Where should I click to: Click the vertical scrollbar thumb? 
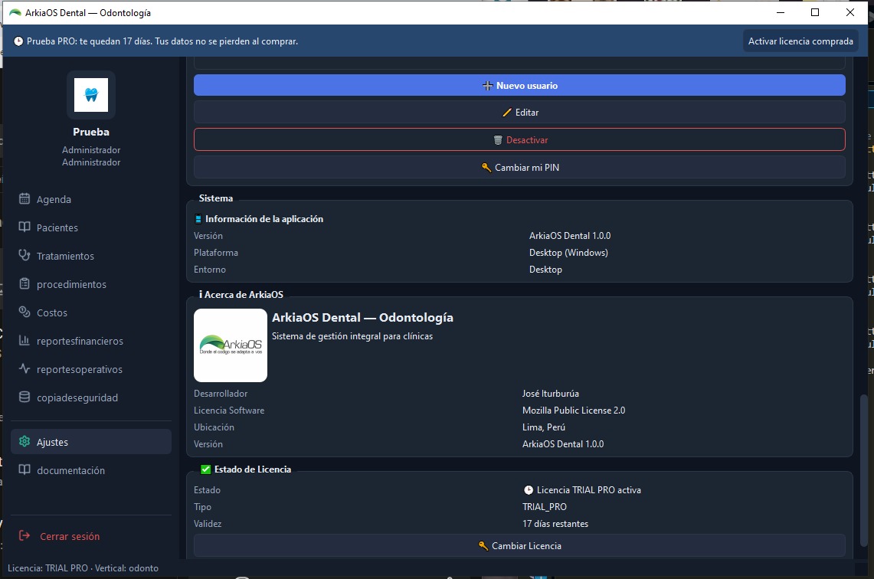point(864,470)
